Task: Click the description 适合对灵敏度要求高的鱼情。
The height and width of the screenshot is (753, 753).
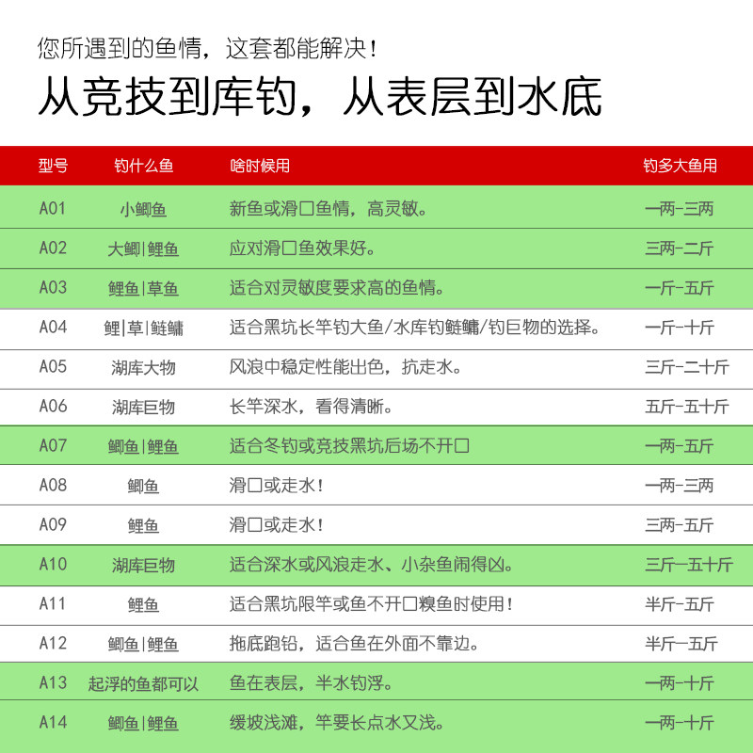Action: [x=337, y=288]
